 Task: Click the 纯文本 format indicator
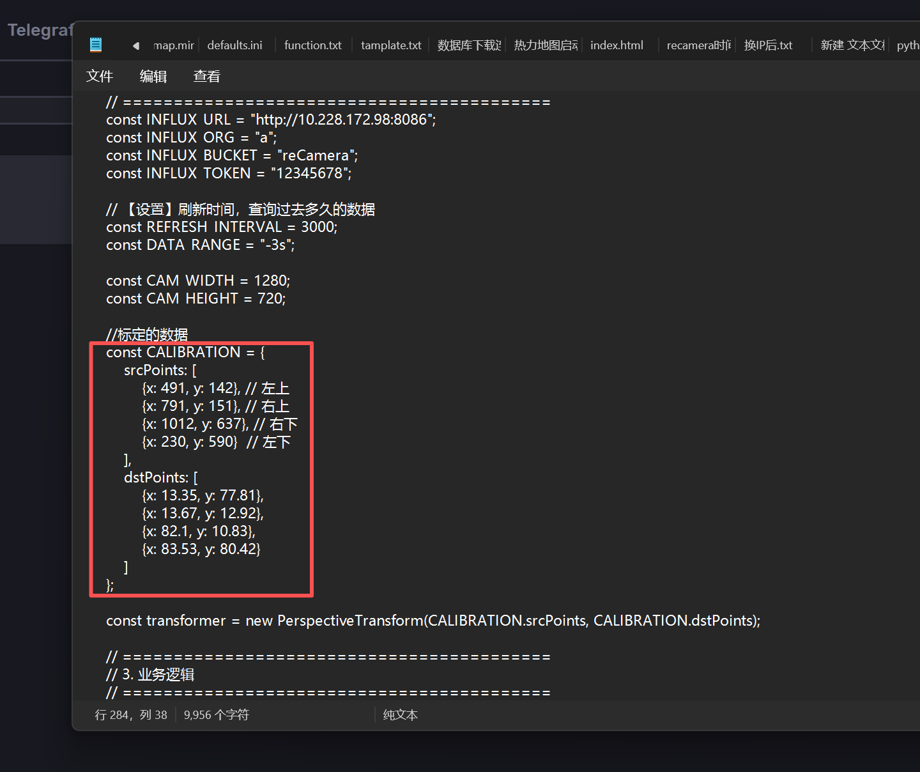pyautogui.click(x=401, y=715)
